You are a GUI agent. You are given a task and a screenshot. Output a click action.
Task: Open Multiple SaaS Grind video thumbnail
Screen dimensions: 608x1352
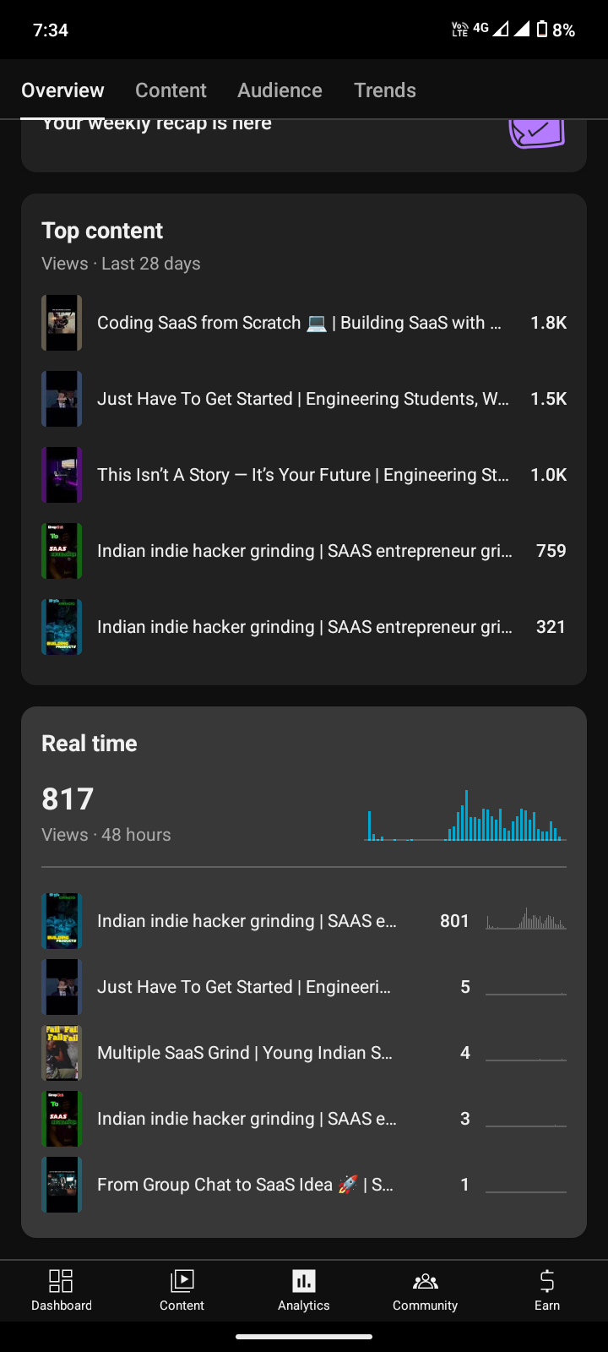[x=62, y=1053]
